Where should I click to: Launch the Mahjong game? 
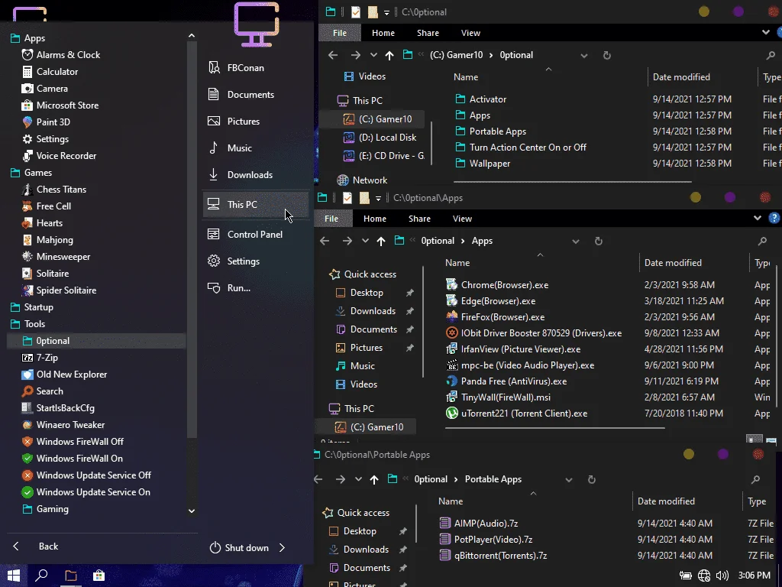pyautogui.click(x=54, y=240)
